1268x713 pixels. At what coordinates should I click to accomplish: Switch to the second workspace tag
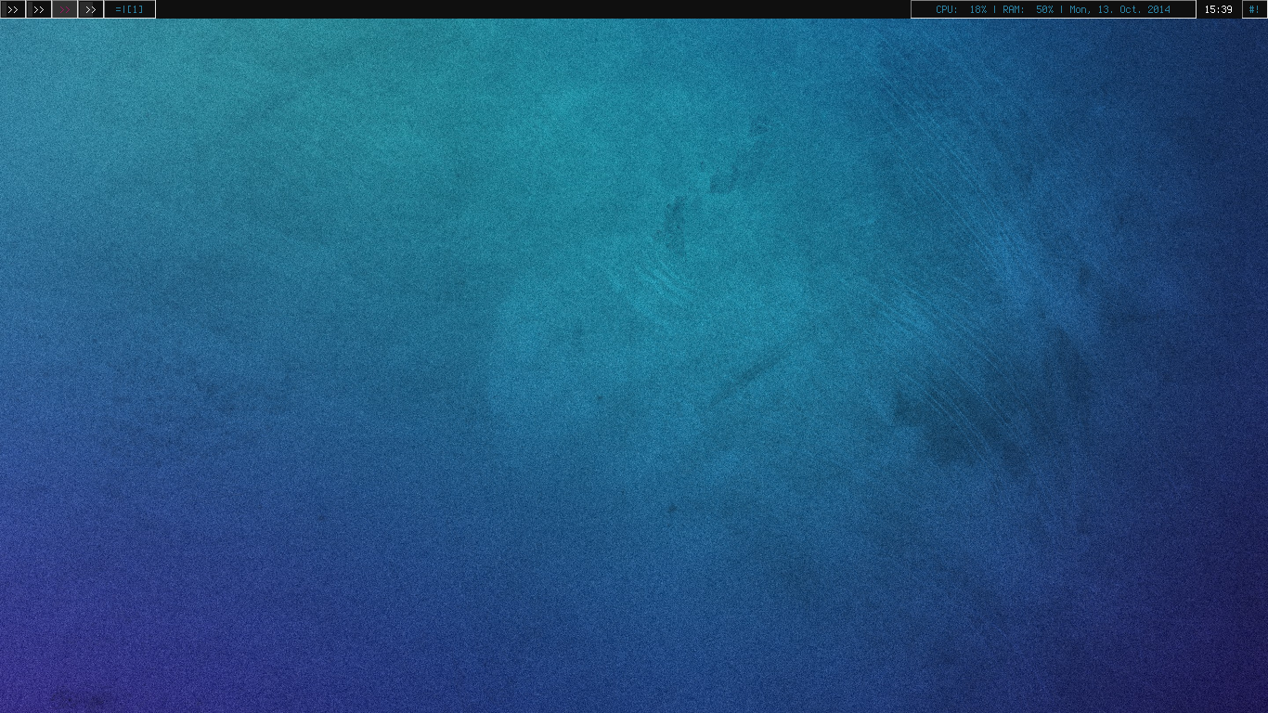pyautogui.click(x=38, y=9)
